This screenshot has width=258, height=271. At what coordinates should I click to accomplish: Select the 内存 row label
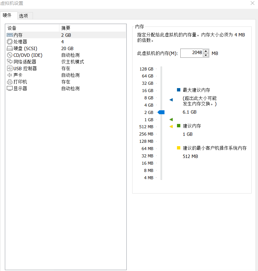pos(18,35)
